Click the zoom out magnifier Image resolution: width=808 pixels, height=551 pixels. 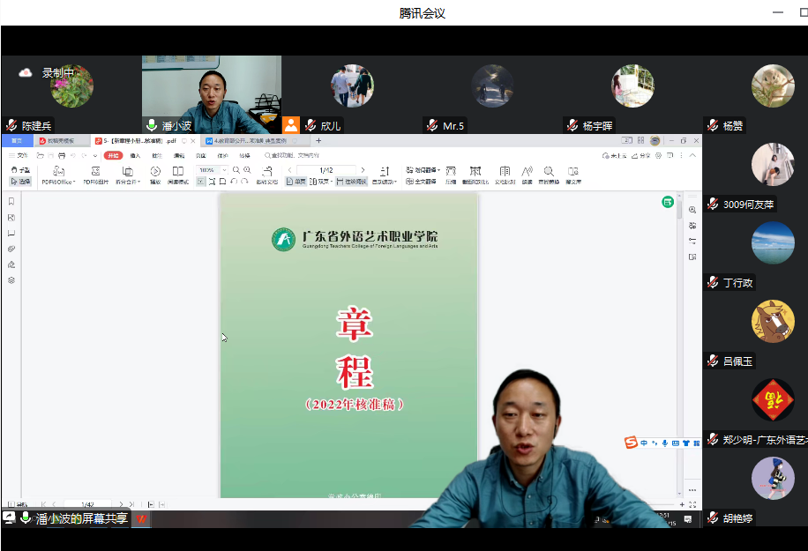pos(236,170)
